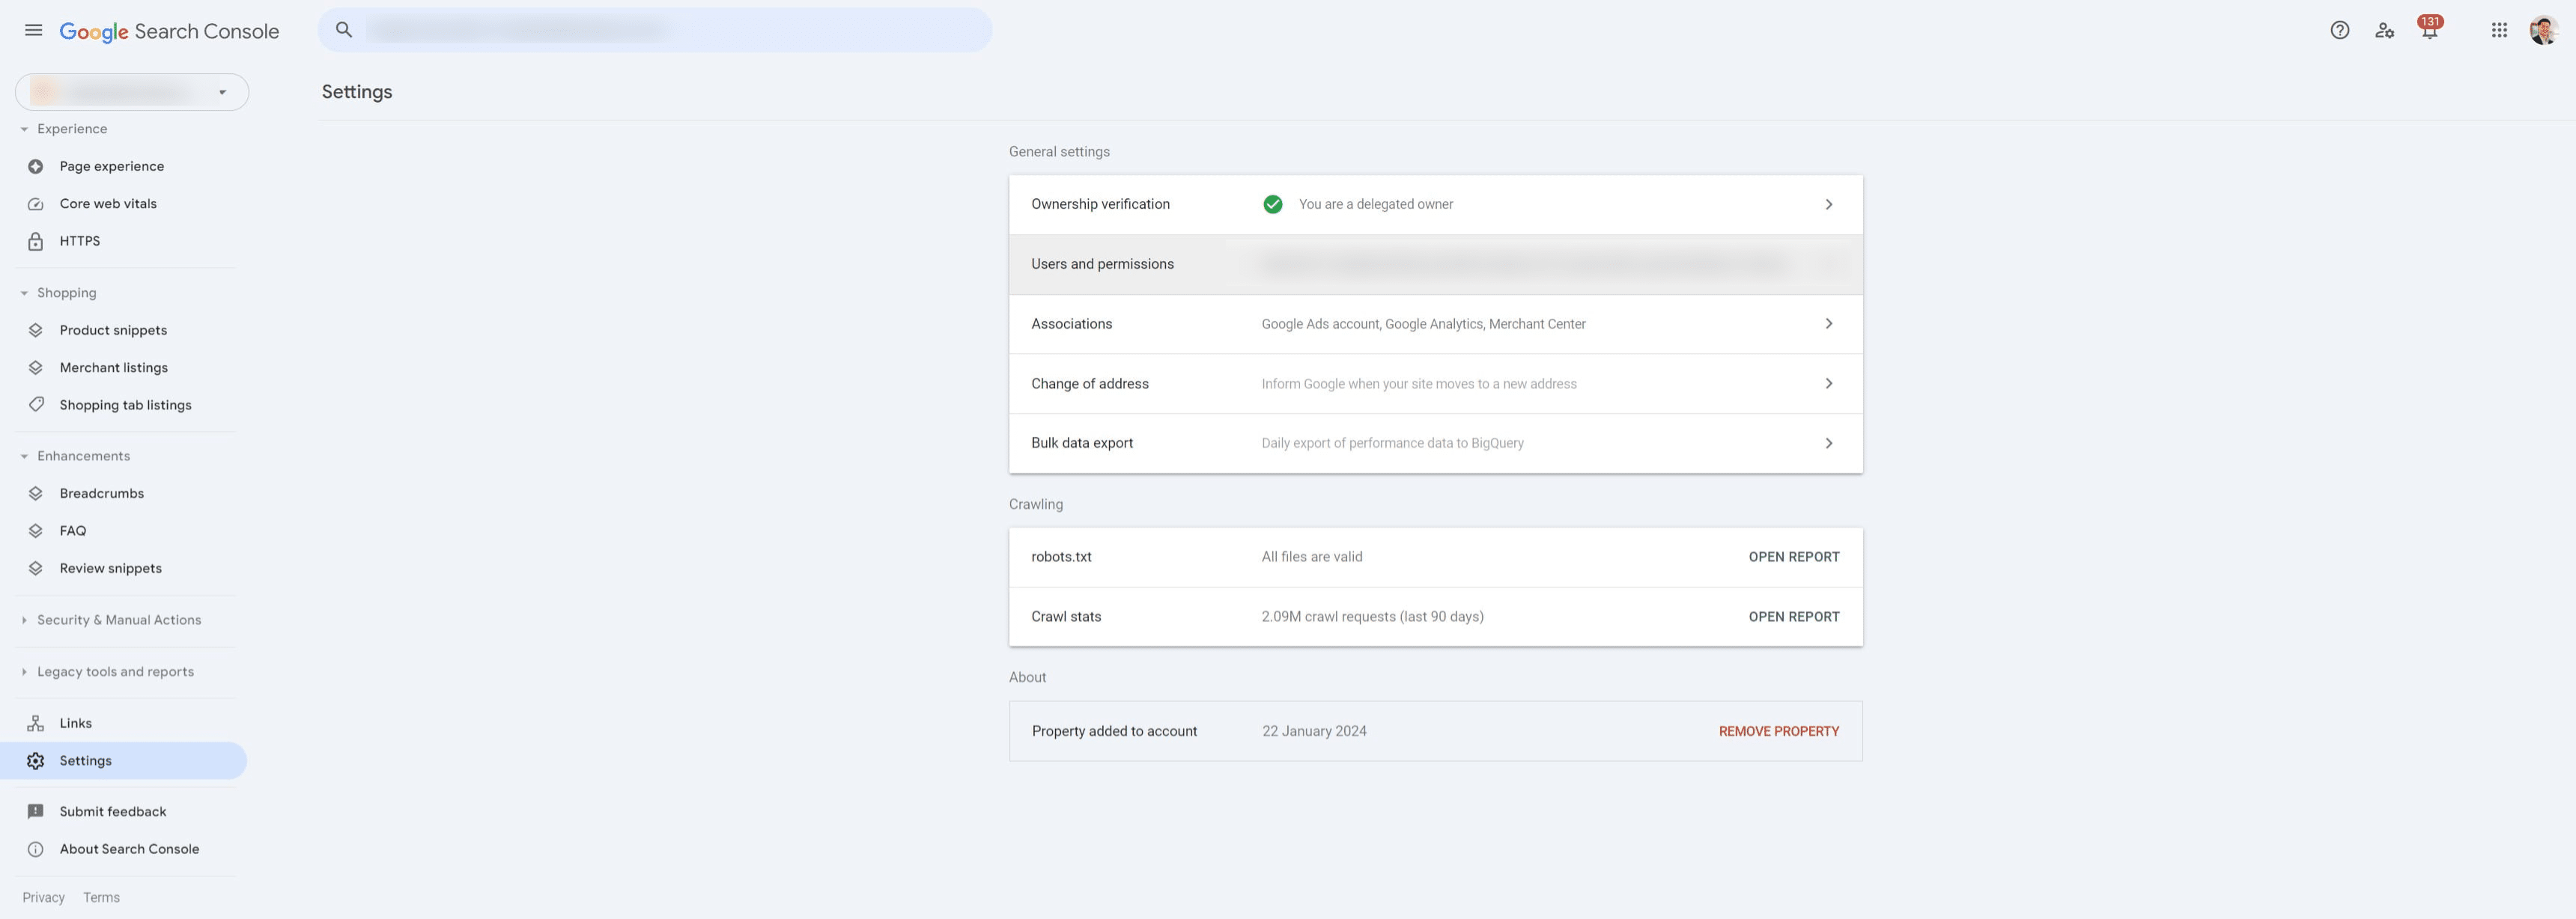Collapse the Shopping section
Screen dimensions: 2576x919
[24, 292]
